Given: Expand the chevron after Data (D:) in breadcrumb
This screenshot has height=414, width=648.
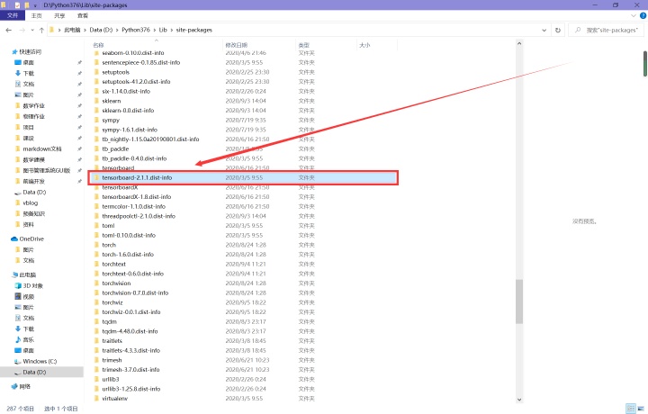Looking at the screenshot, I should pyautogui.click(x=117, y=31).
